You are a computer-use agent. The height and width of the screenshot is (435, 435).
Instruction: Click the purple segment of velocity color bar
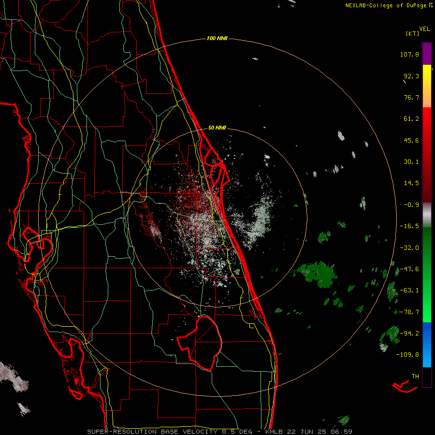pos(427,54)
